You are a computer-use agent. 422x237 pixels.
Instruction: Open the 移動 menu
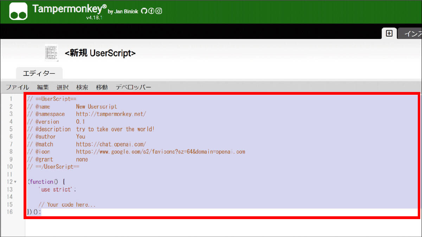pos(102,87)
